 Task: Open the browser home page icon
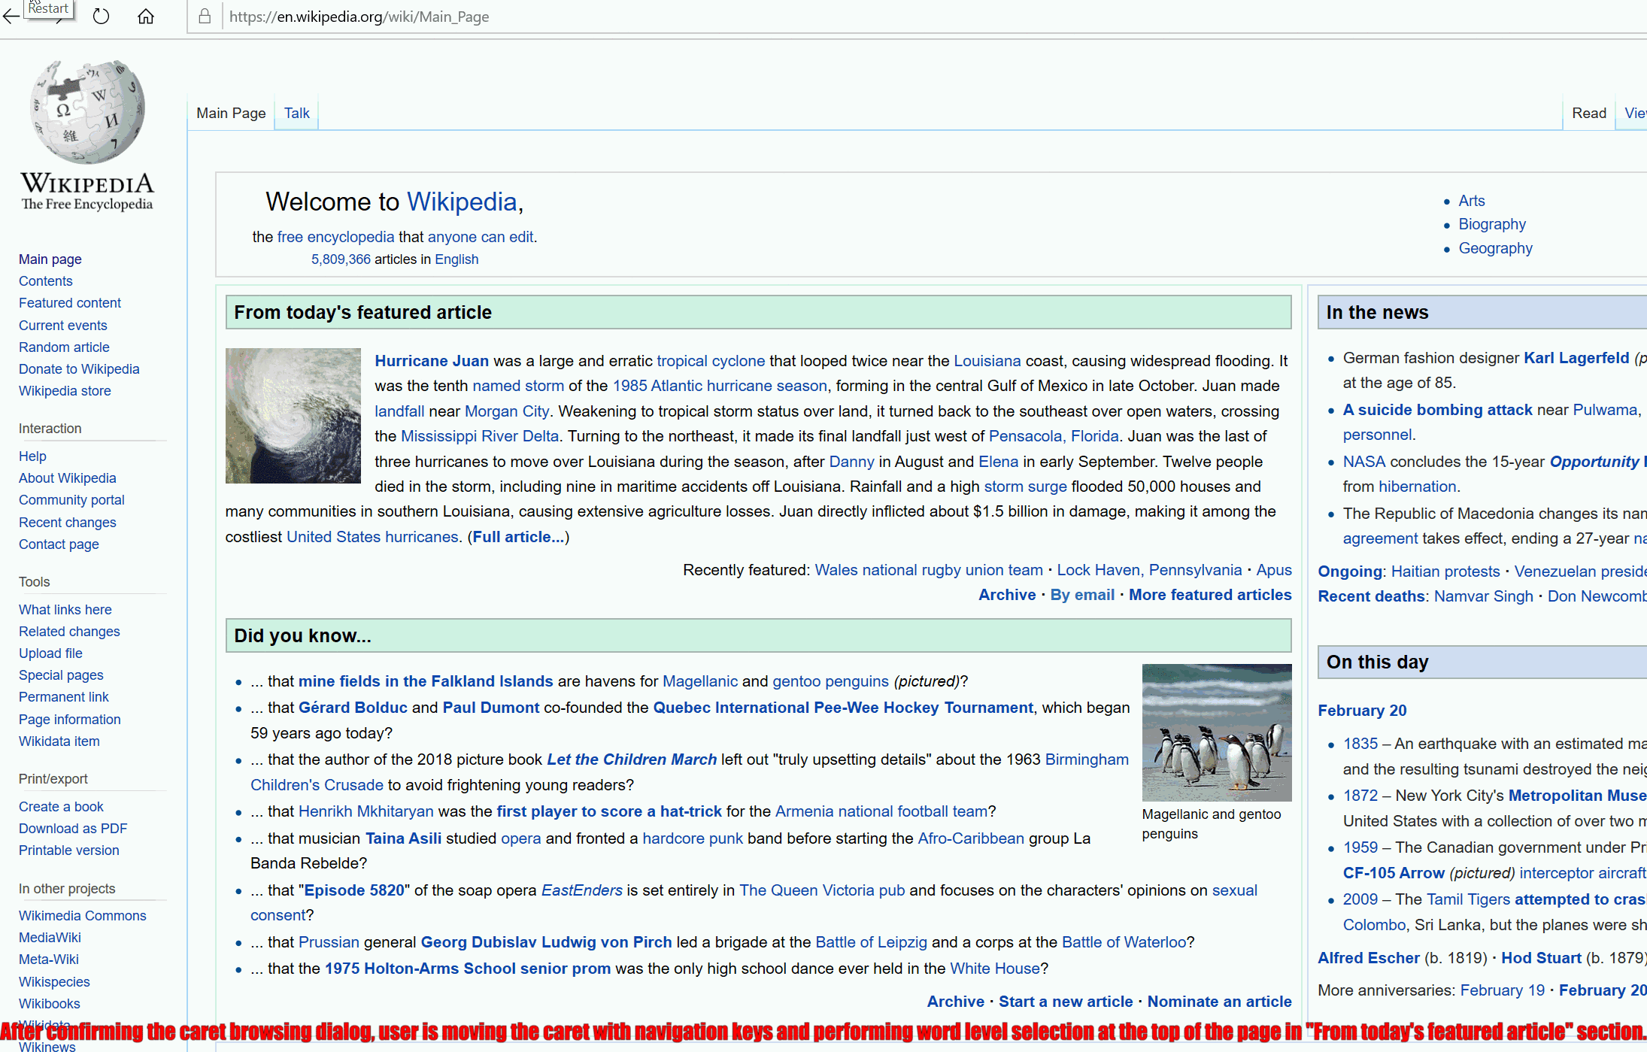[x=145, y=16]
